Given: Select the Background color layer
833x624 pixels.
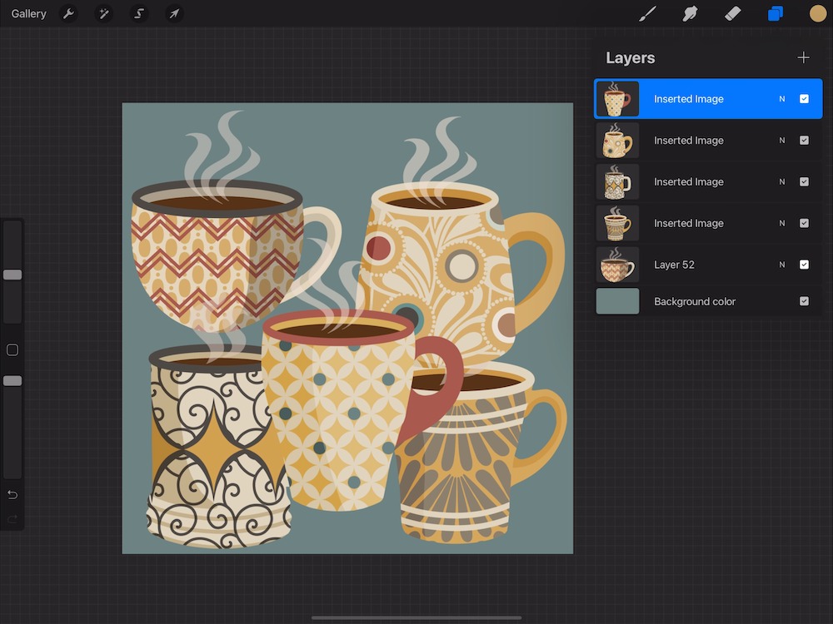Looking at the screenshot, I should tap(695, 301).
